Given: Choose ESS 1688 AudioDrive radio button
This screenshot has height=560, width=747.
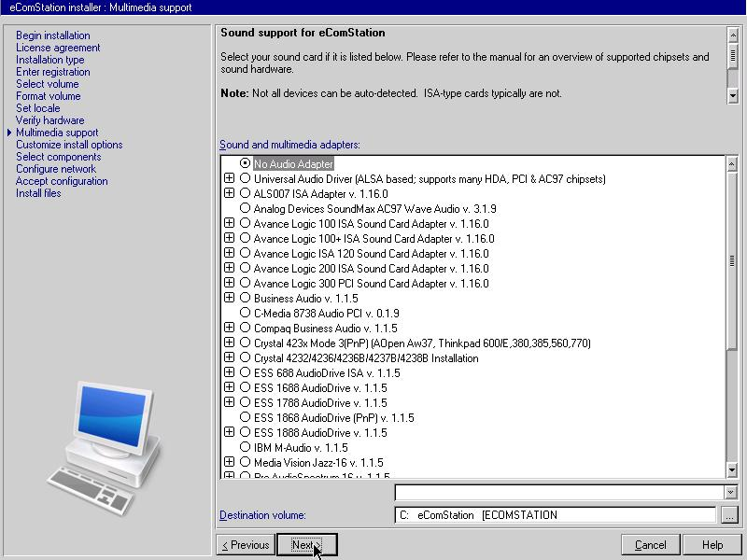Looking at the screenshot, I should (x=245, y=387).
